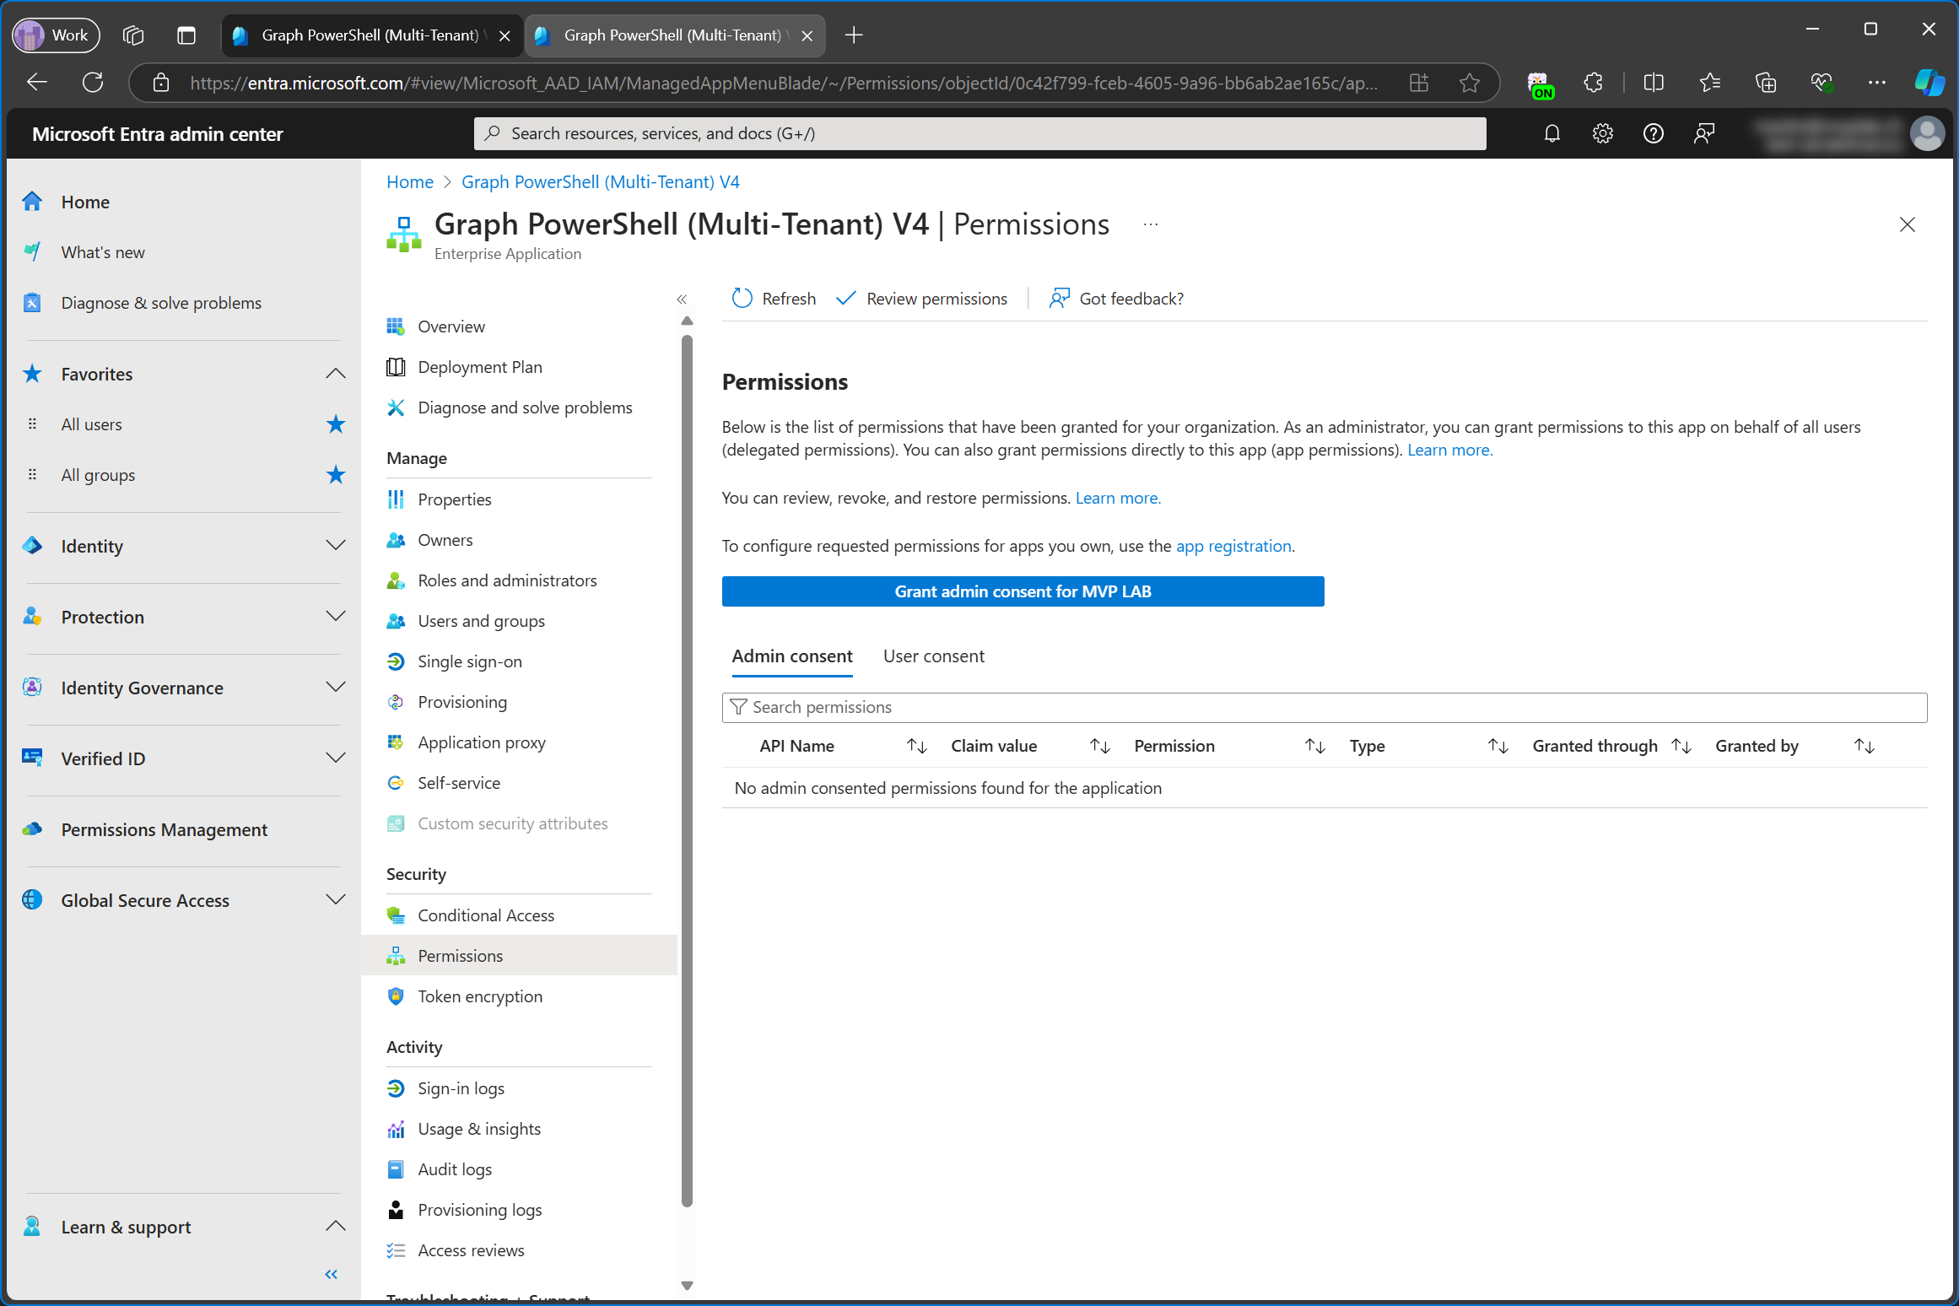Click Got feedback? toolbar item
1959x1306 pixels.
click(x=1115, y=299)
